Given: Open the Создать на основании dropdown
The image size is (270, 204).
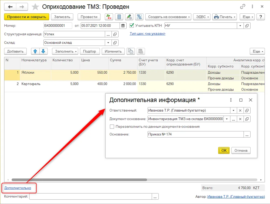Looking at the screenshot, I should tap(168, 17).
